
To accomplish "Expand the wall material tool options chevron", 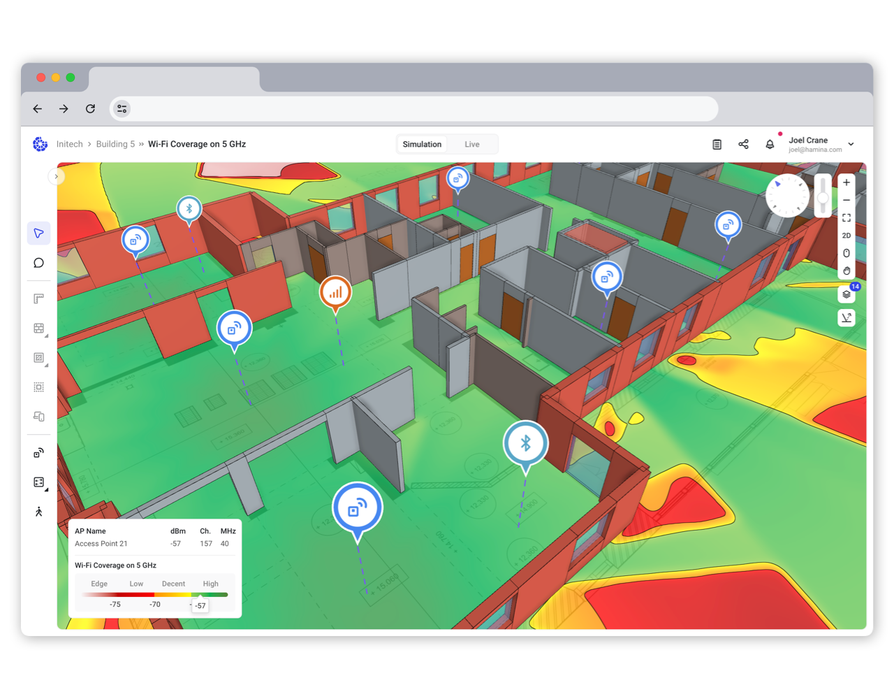I will point(47,336).
